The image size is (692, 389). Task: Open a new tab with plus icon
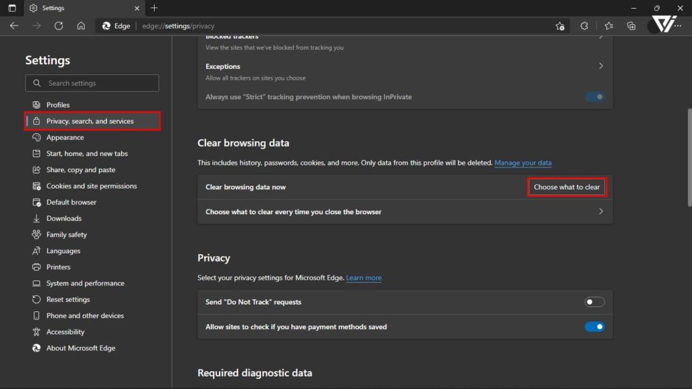pos(154,8)
